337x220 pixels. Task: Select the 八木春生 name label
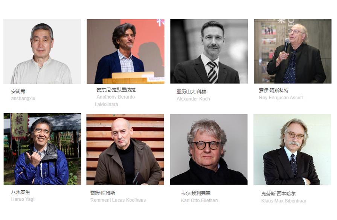tap(21, 192)
